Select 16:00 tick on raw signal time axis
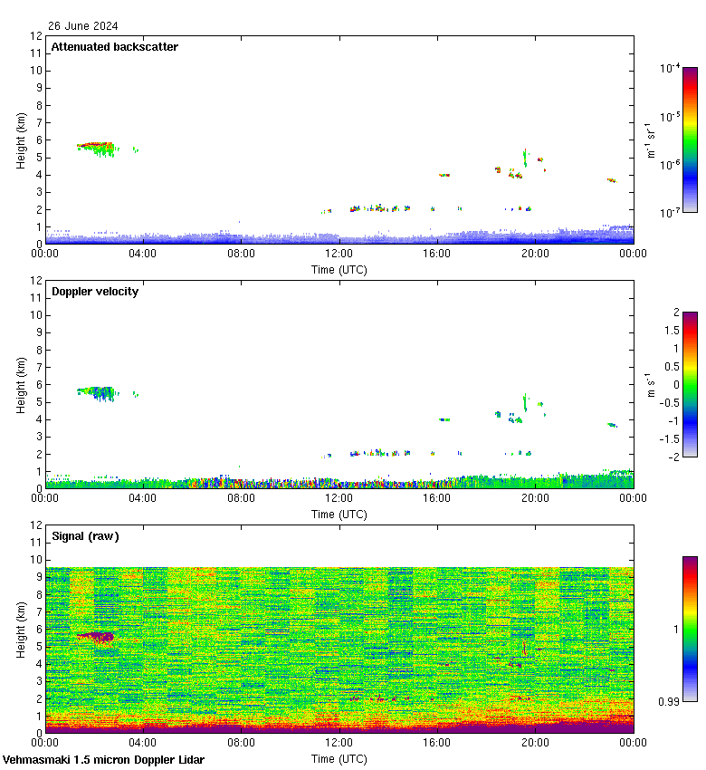The image size is (706, 770). [437, 744]
